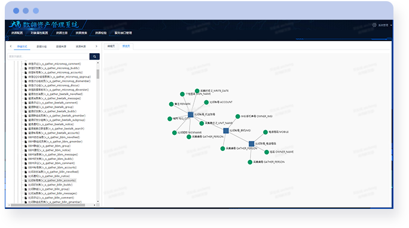Image resolution: width=409 pixels, height=228 pixels.
Task: Click the search magnifier button
Action: coord(94,56)
